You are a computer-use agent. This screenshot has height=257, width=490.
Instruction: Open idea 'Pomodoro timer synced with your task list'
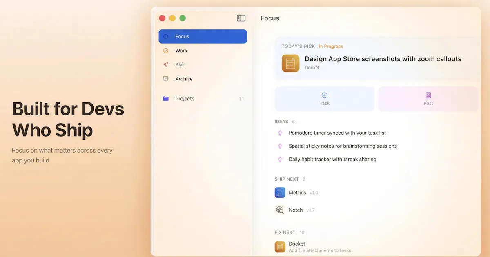pyautogui.click(x=337, y=133)
